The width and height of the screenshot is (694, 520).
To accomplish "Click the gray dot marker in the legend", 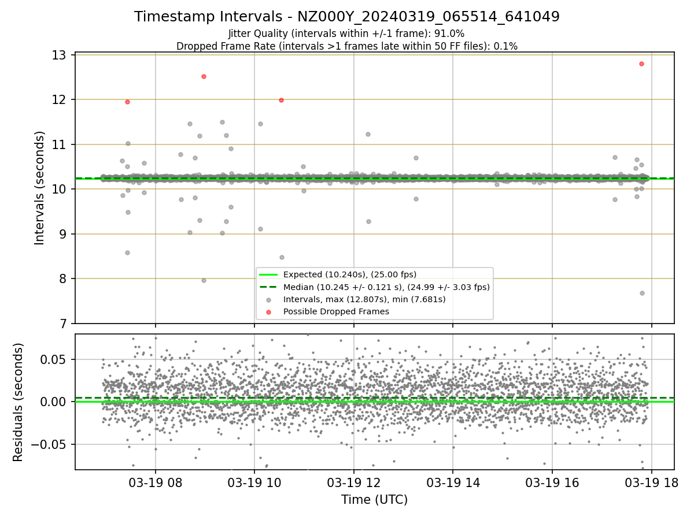I will [x=269, y=299].
